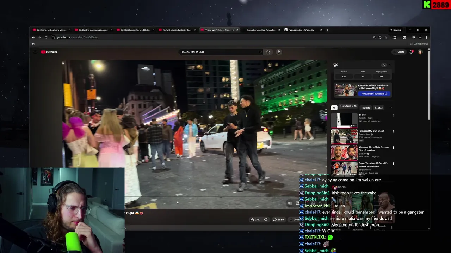Run search with the magnifier button
This screenshot has width=451, height=253.
click(x=268, y=52)
